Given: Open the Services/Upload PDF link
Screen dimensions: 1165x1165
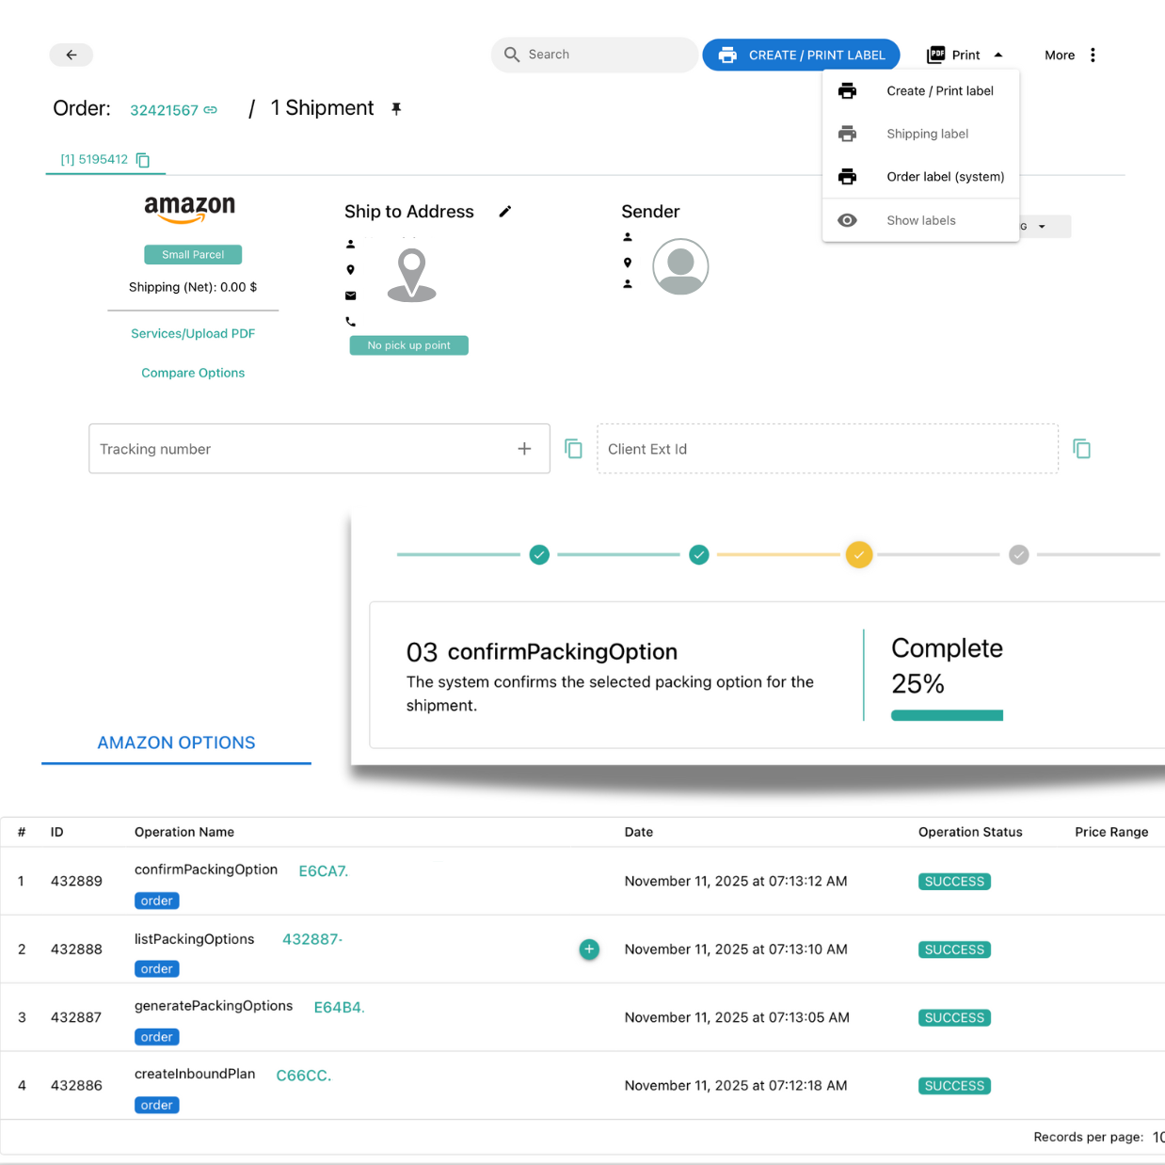Looking at the screenshot, I should click(x=193, y=333).
